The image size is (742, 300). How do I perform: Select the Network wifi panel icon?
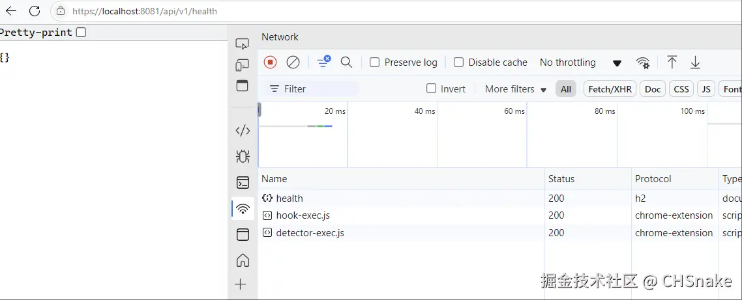pyautogui.click(x=243, y=208)
